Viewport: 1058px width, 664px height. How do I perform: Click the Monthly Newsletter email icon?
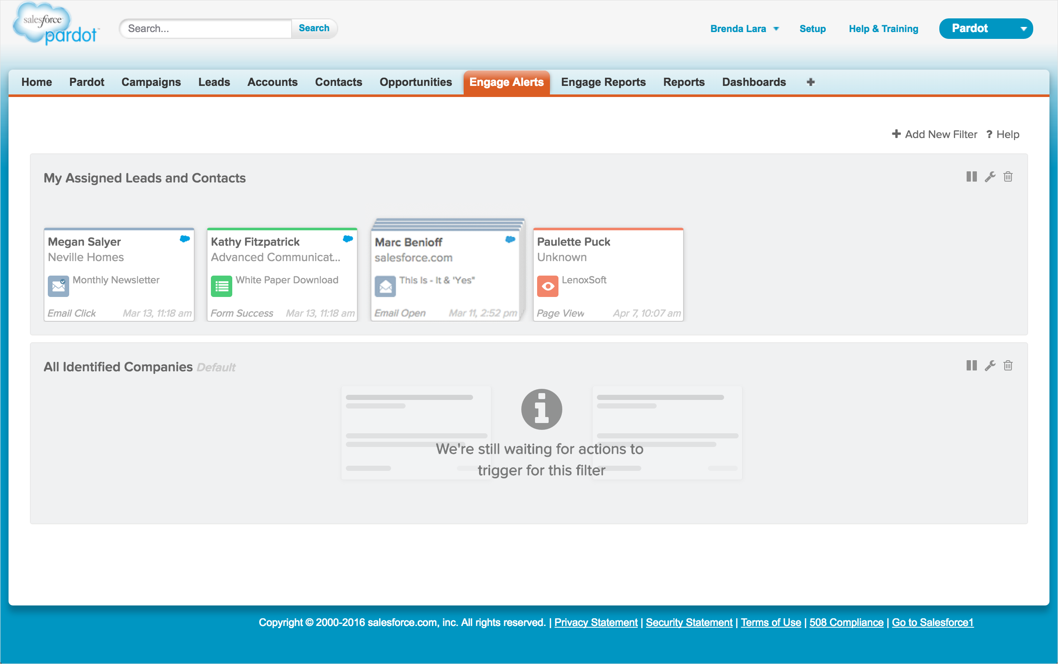[58, 286]
